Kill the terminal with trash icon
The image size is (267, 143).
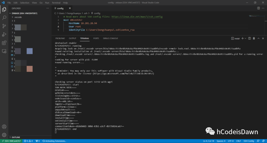(254, 38)
